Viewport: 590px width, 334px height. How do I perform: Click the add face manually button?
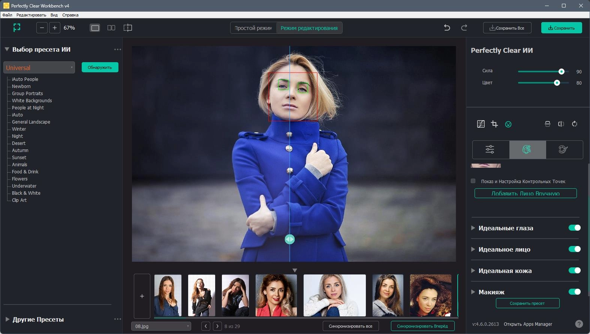tap(526, 193)
